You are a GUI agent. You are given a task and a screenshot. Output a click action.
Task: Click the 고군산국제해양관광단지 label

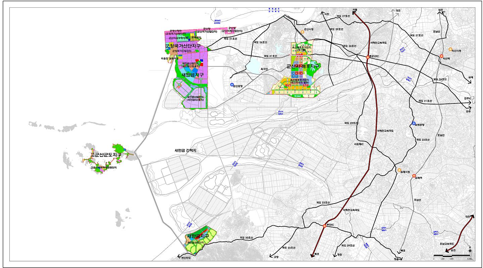point(104,167)
